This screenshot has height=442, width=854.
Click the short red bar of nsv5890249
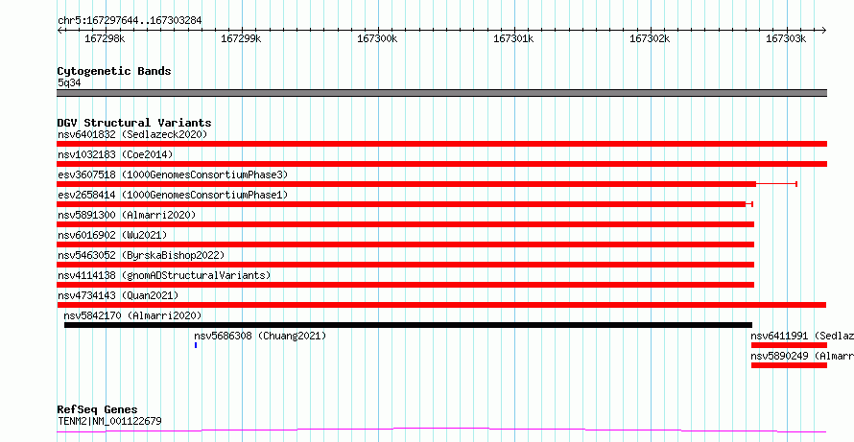pyautogui.click(x=789, y=365)
